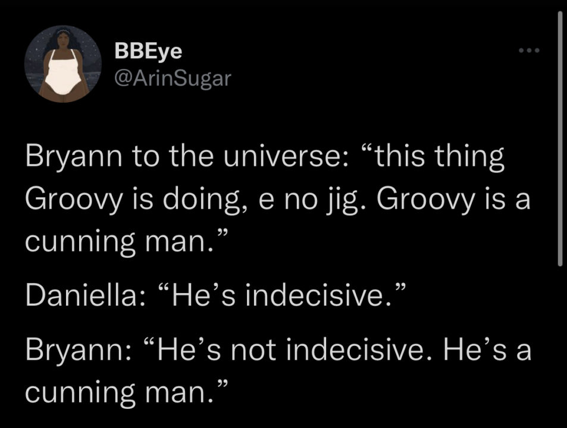Open the three-dot more options menu
The width and height of the screenshot is (567, 428).
tap(529, 51)
